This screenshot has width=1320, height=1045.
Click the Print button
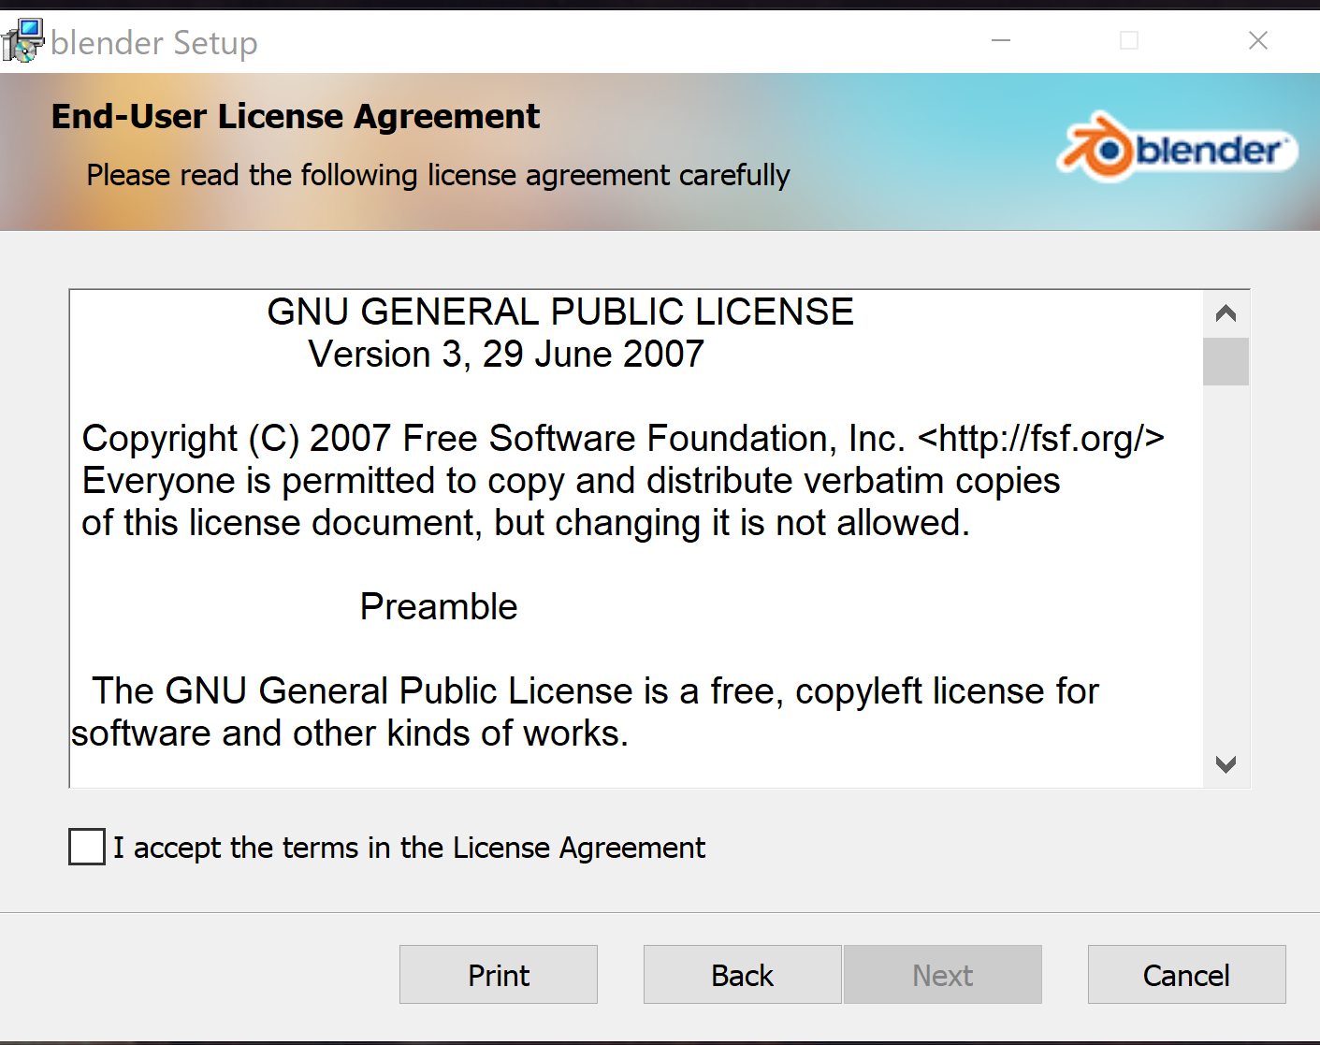tap(499, 975)
